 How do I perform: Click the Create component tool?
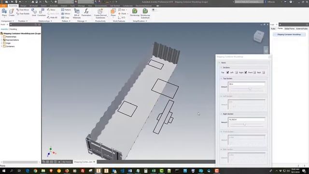(x=12, y=13)
